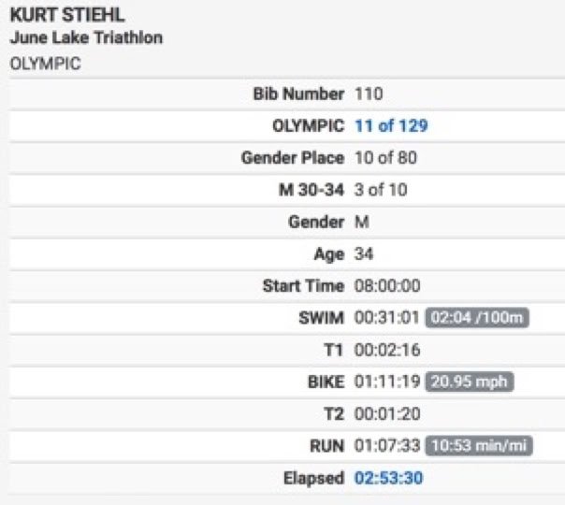Click the 20.95 mph bike speed badge
The image size is (565, 505).
(470, 382)
